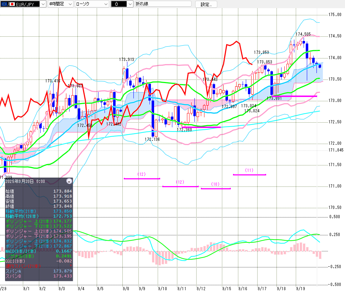Open the ローソク chart type dropdown

click(x=106, y=4)
